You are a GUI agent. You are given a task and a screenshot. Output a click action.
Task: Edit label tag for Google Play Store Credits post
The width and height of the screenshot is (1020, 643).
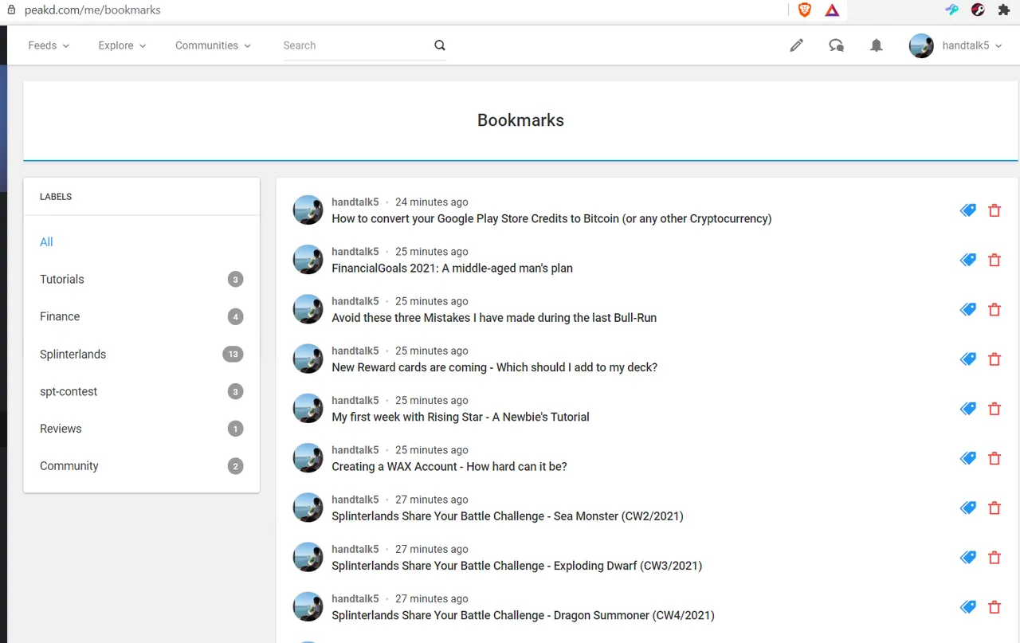[x=968, y=210]
